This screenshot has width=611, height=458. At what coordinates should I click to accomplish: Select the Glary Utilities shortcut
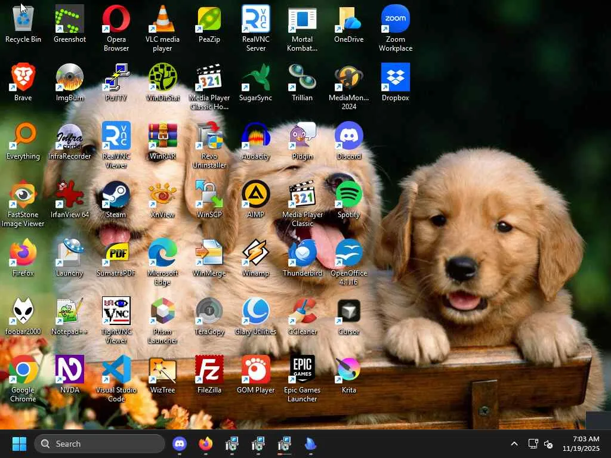coord(255,316)
